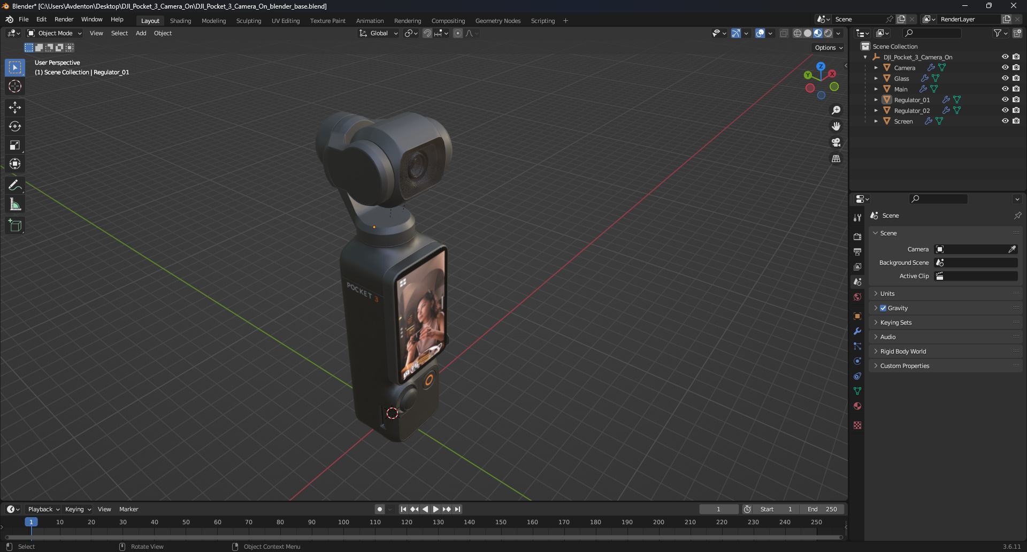The width and height of the screenshot is (1027, 552).
Task: Open the Texture properties tab
Action: pos(857,425)
